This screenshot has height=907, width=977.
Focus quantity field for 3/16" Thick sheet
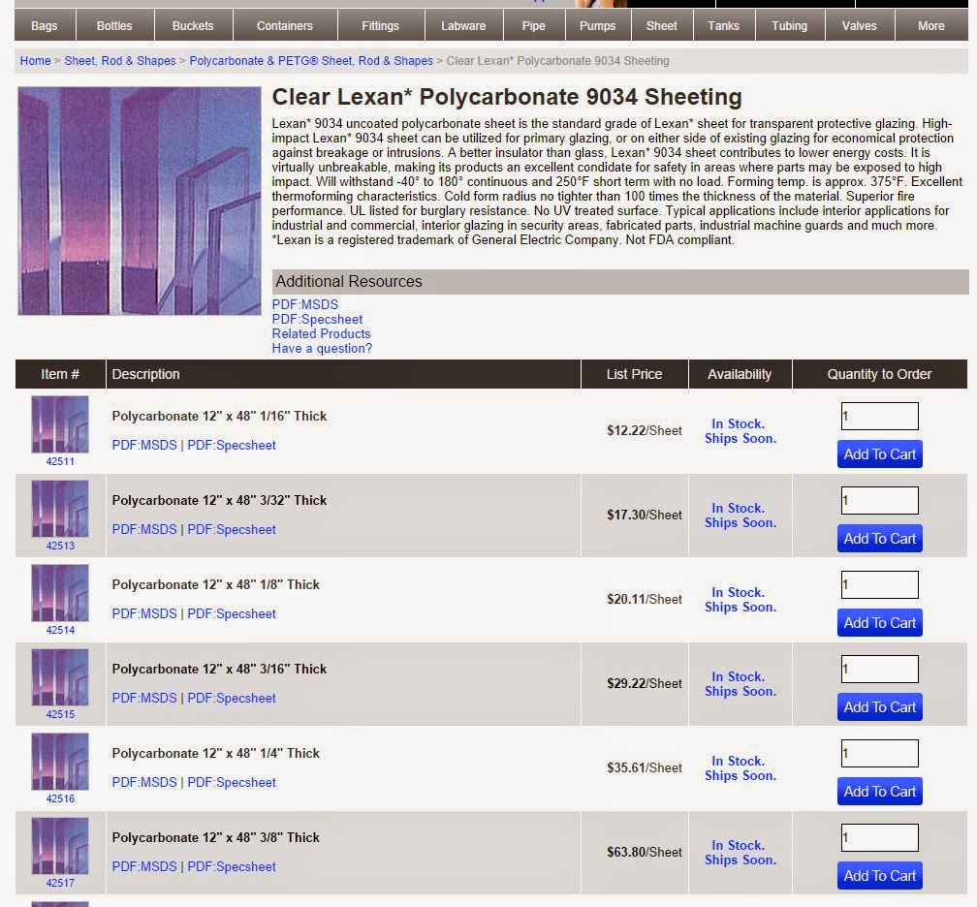[880, 669]
